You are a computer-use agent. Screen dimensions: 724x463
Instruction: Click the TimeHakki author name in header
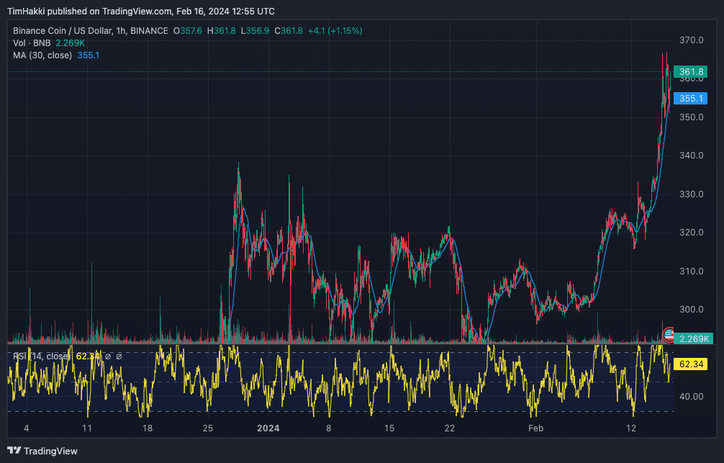pyautogui.click(x=26, y=11)
